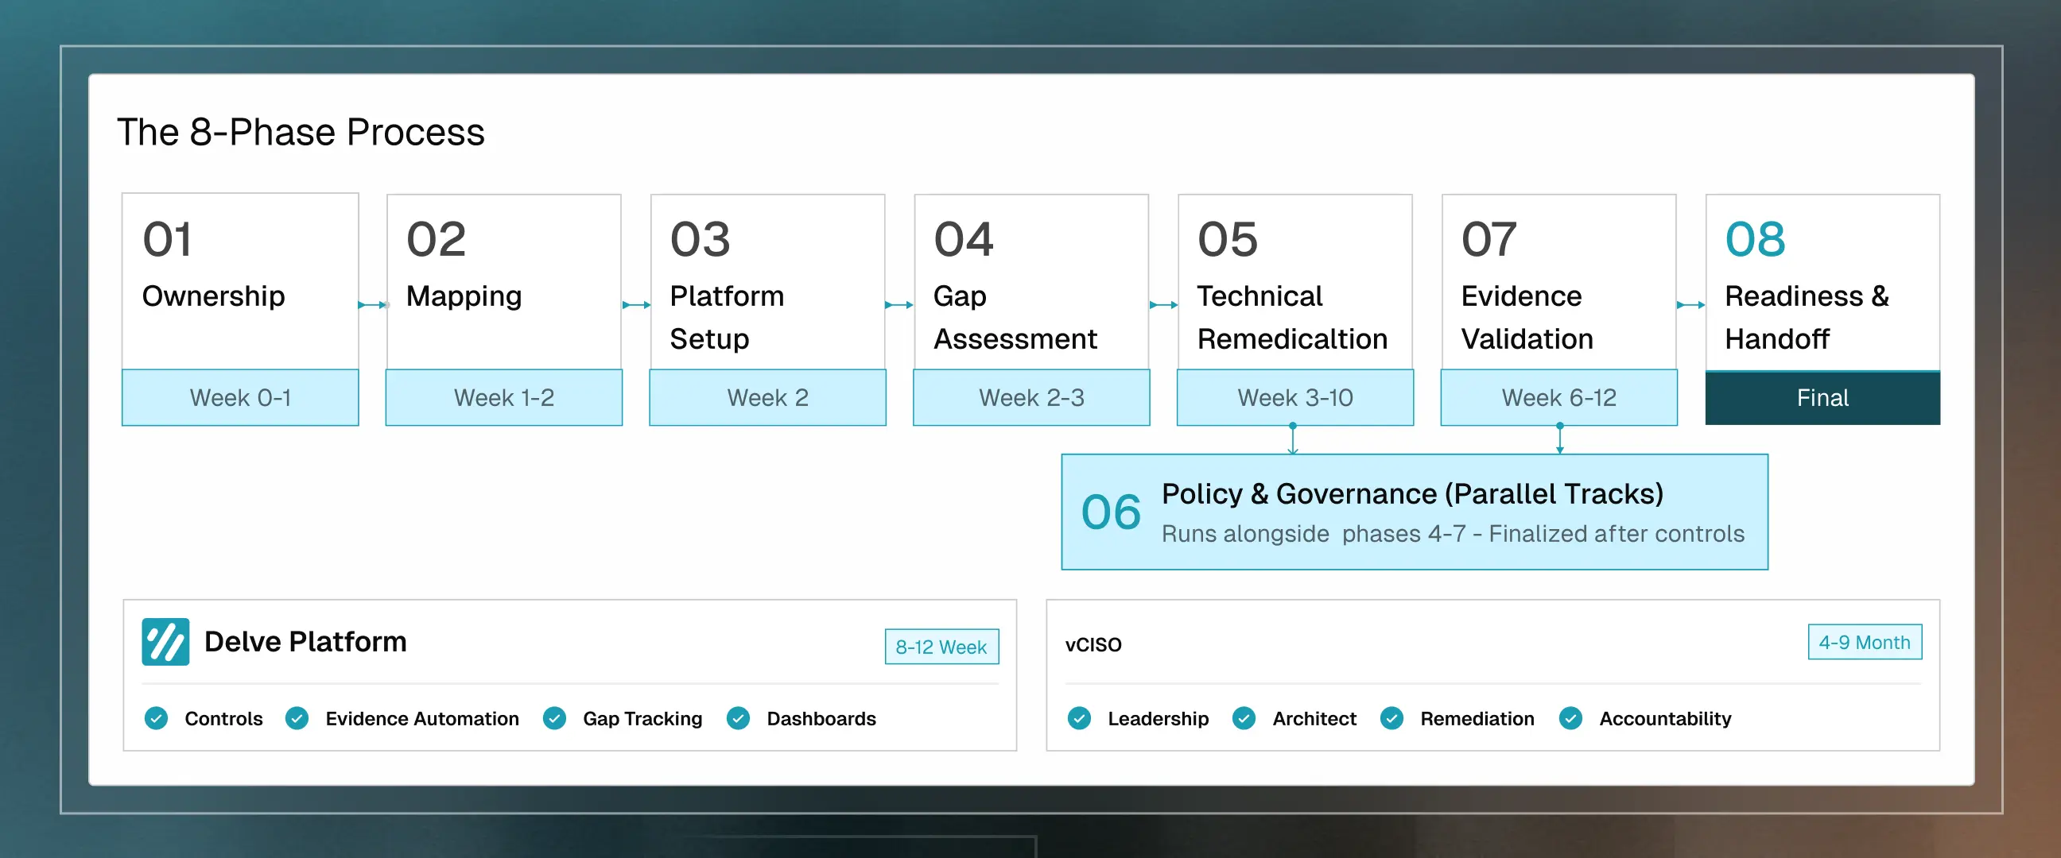
Task: Click the checkmark icon beside Evidence Automation
Action: point(297,718)
